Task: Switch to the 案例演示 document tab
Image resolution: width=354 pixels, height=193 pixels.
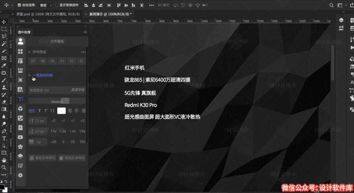Action: [x=110, y=14]
